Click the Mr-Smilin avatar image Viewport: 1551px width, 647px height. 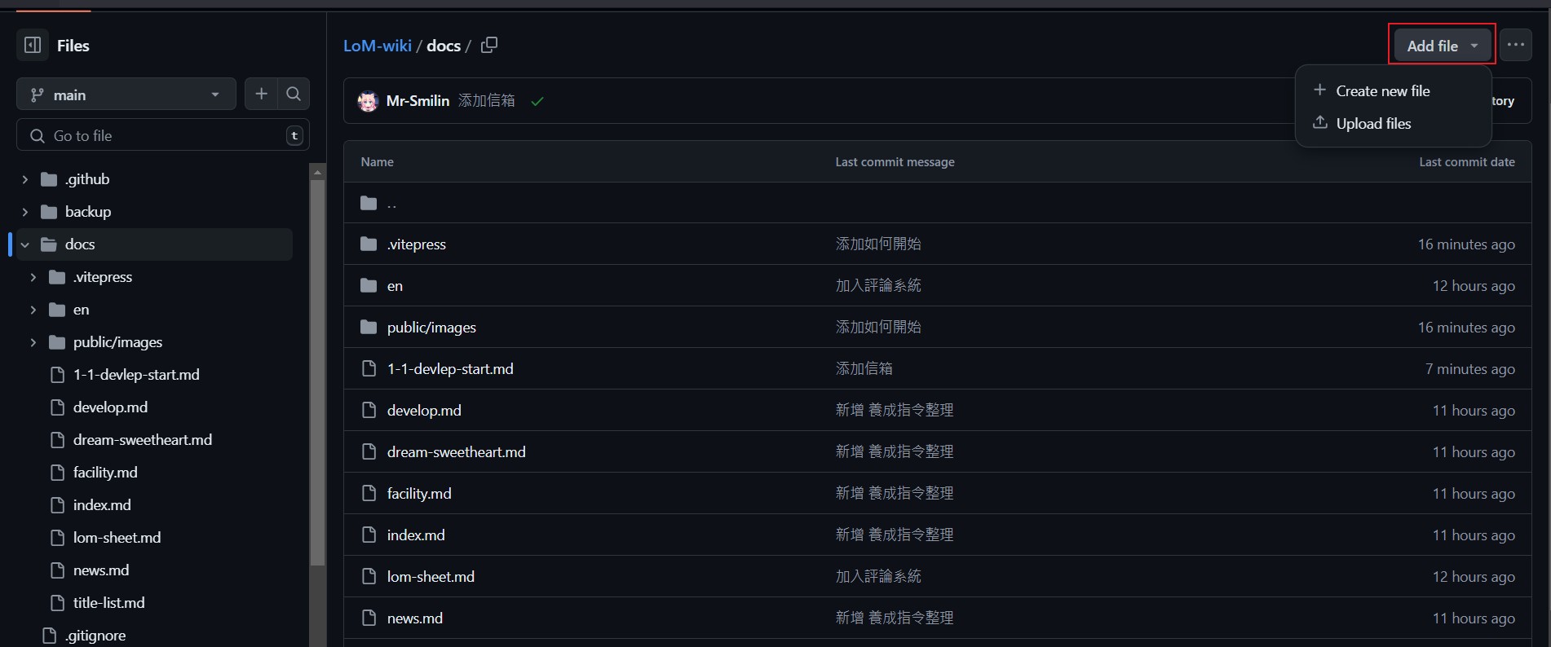click(x=368, y=101)
